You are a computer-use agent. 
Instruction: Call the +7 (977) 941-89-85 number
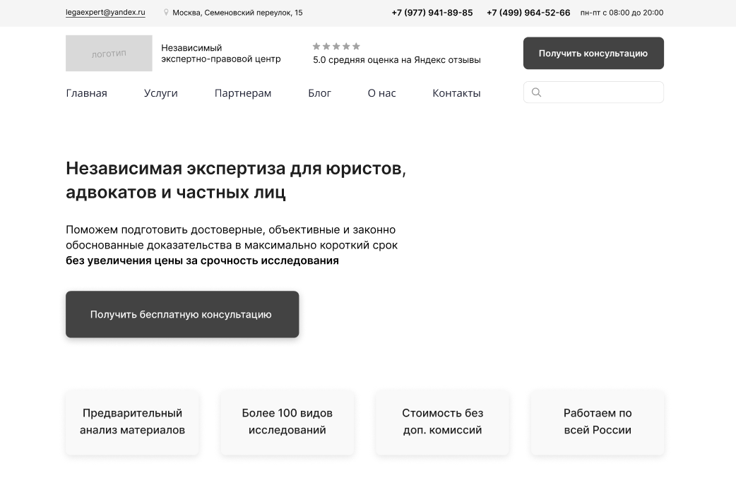point(432,13)
